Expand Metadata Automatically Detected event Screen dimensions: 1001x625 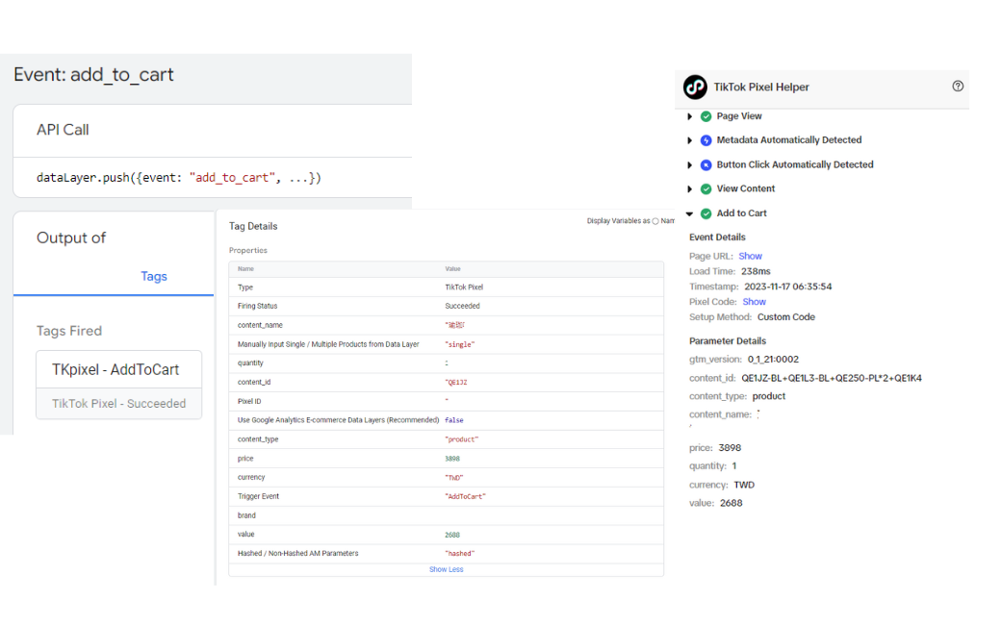tap(689, 140)
